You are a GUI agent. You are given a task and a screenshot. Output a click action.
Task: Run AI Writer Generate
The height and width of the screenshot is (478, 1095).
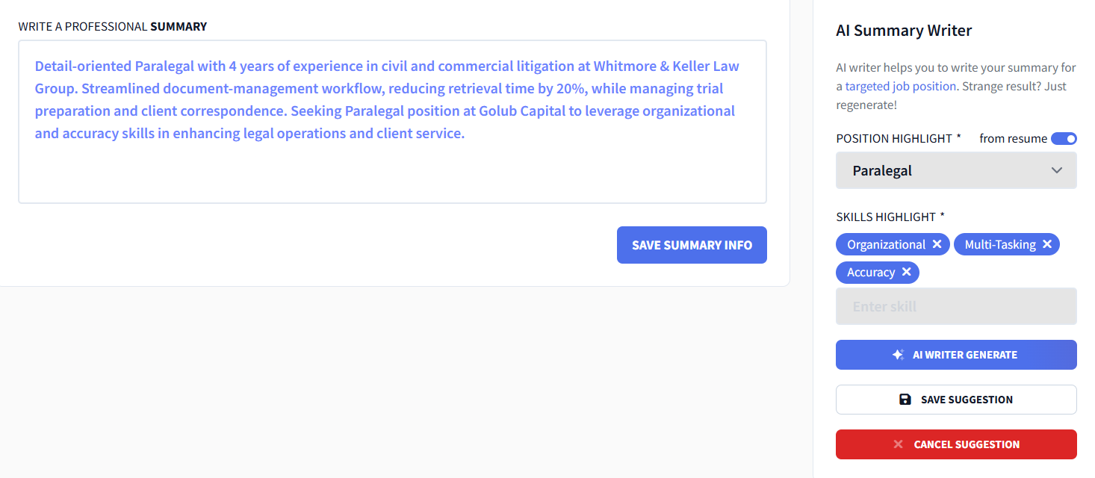pos(956,355)
